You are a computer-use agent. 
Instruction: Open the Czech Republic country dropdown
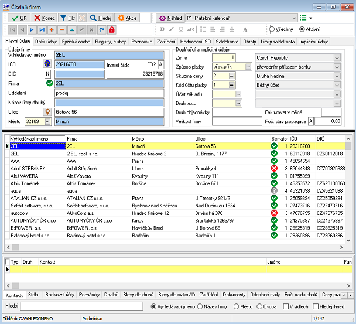337,57
